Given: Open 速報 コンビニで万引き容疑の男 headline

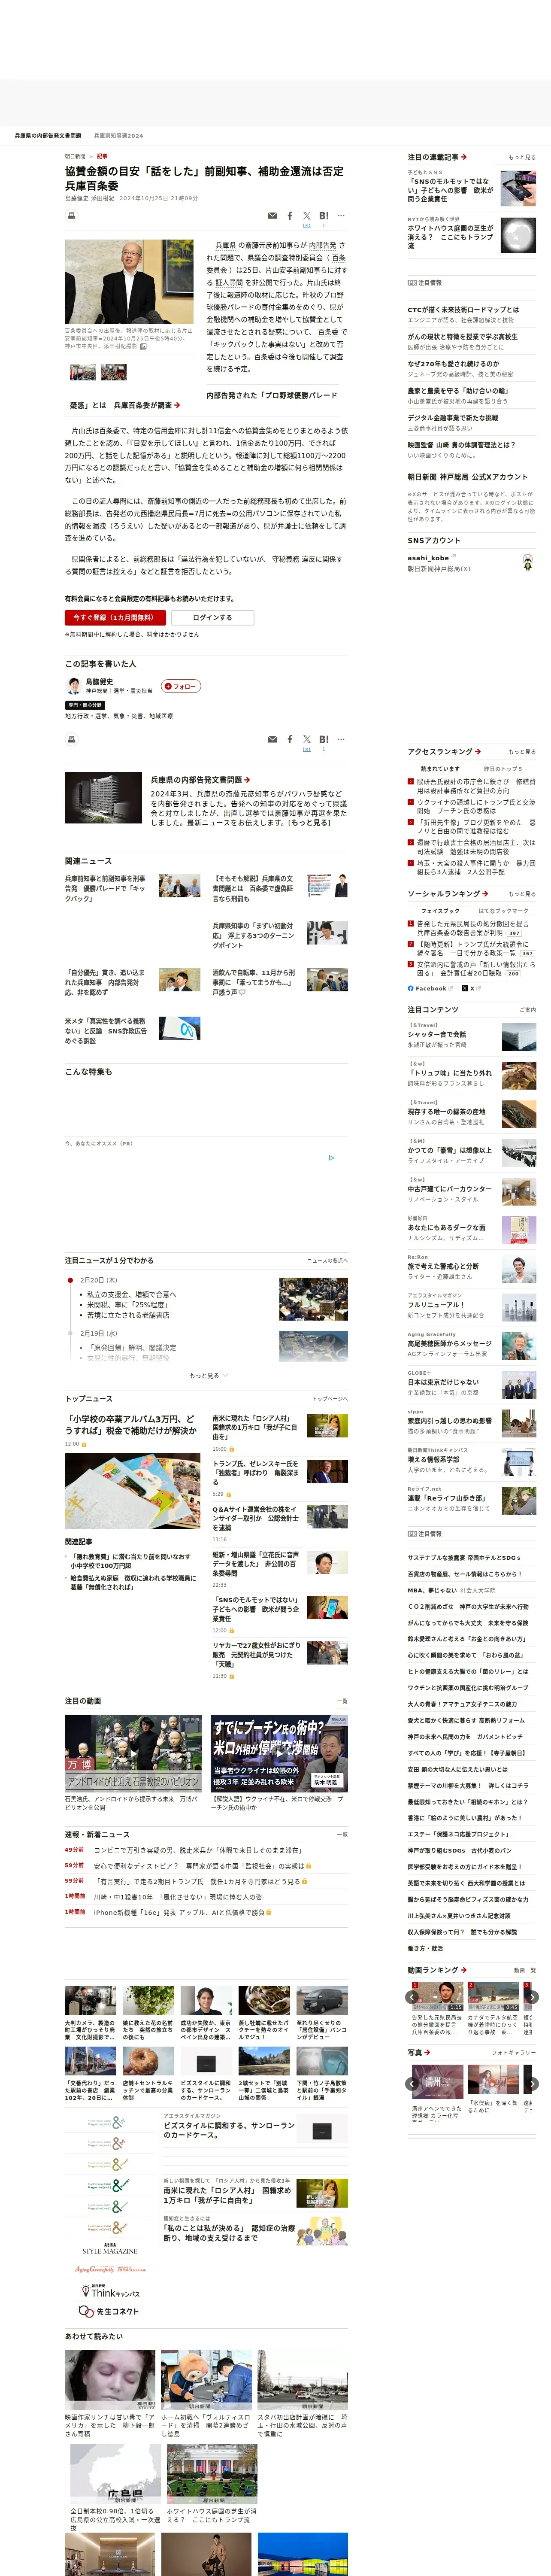Looking at the screenshot, I should [x=200, y=1850].
